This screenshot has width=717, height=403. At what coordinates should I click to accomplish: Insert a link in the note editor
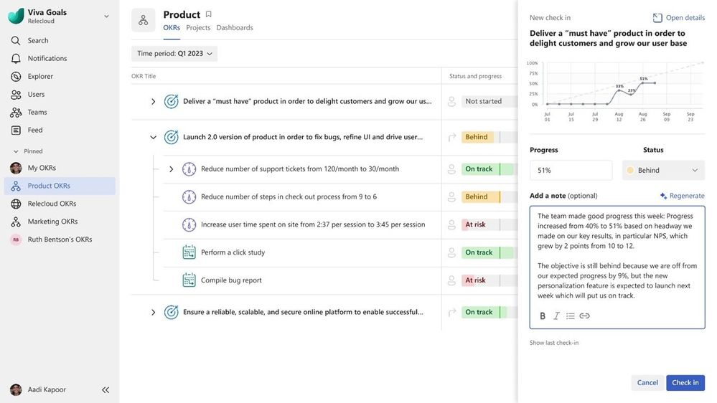(585, 316)
